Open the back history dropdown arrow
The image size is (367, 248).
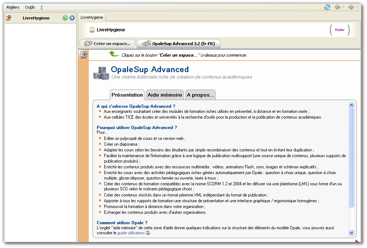coord(343,7)
